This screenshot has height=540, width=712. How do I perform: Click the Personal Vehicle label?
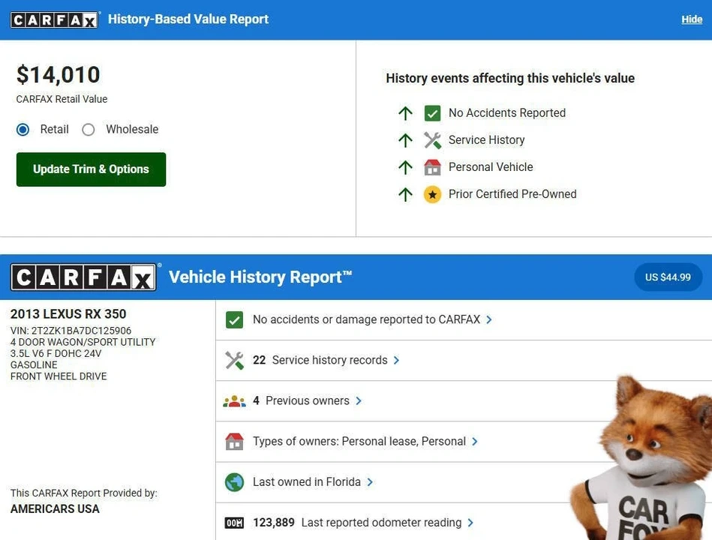click(491, 167)
